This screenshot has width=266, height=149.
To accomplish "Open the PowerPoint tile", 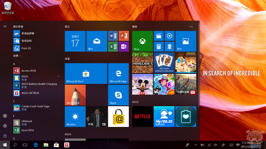I will tap(123, 36).
